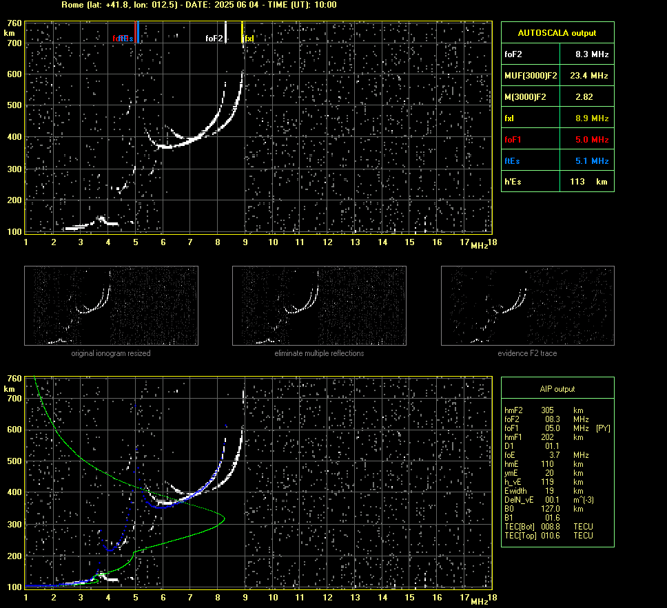This screenshot has height=608, width=667.
Task: Click the '18' MHz axis tick on bottom ionogram
Action: click(492, 598)
